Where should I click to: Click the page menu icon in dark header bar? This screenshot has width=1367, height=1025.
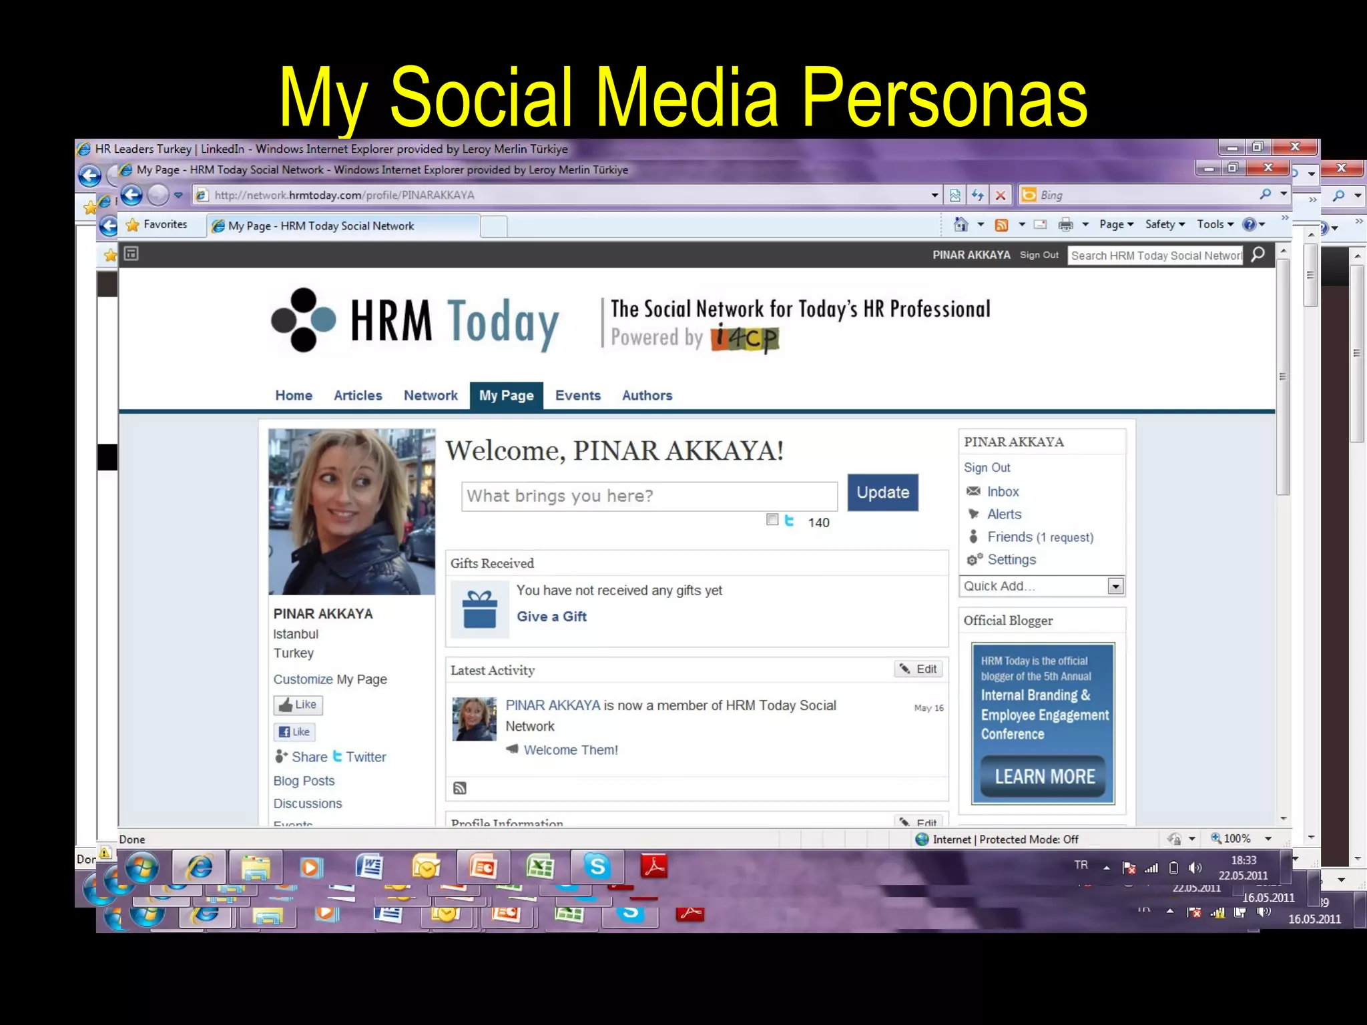click(131, 254)
